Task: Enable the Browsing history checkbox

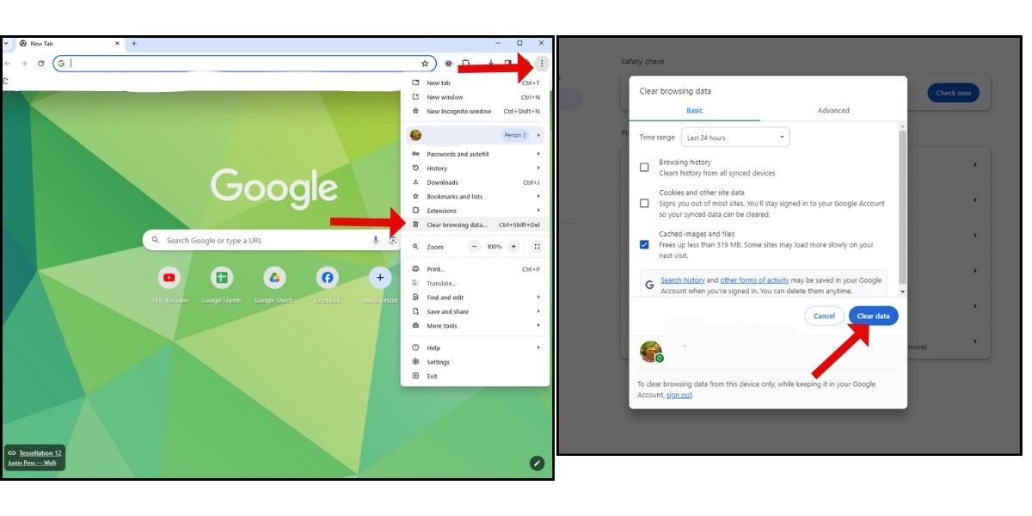Action: [644, 167]
